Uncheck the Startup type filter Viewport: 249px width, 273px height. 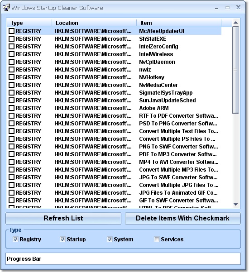pyautogui.click(x=62, y=239)
